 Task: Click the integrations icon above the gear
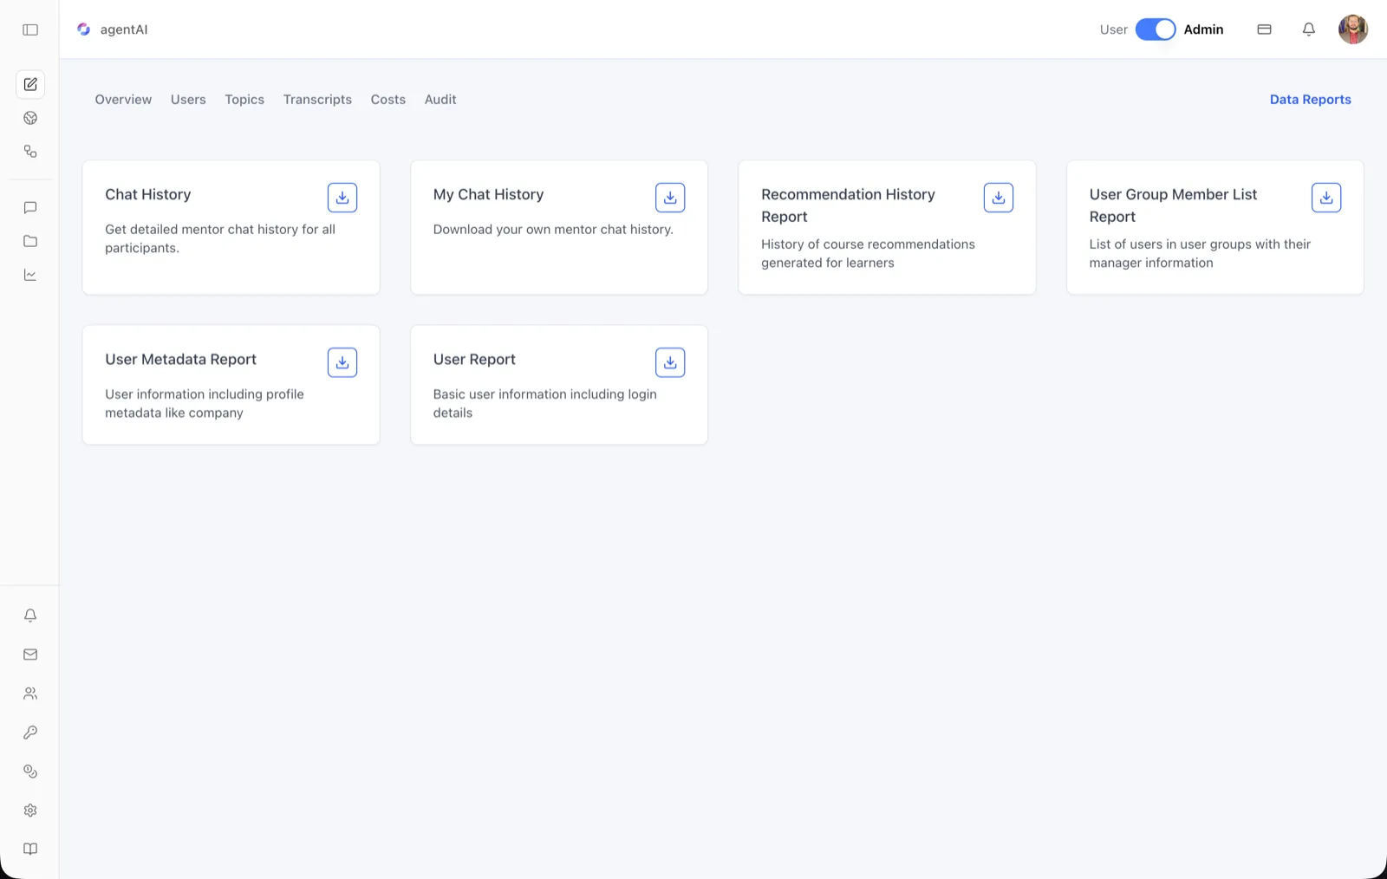[30, 772]
